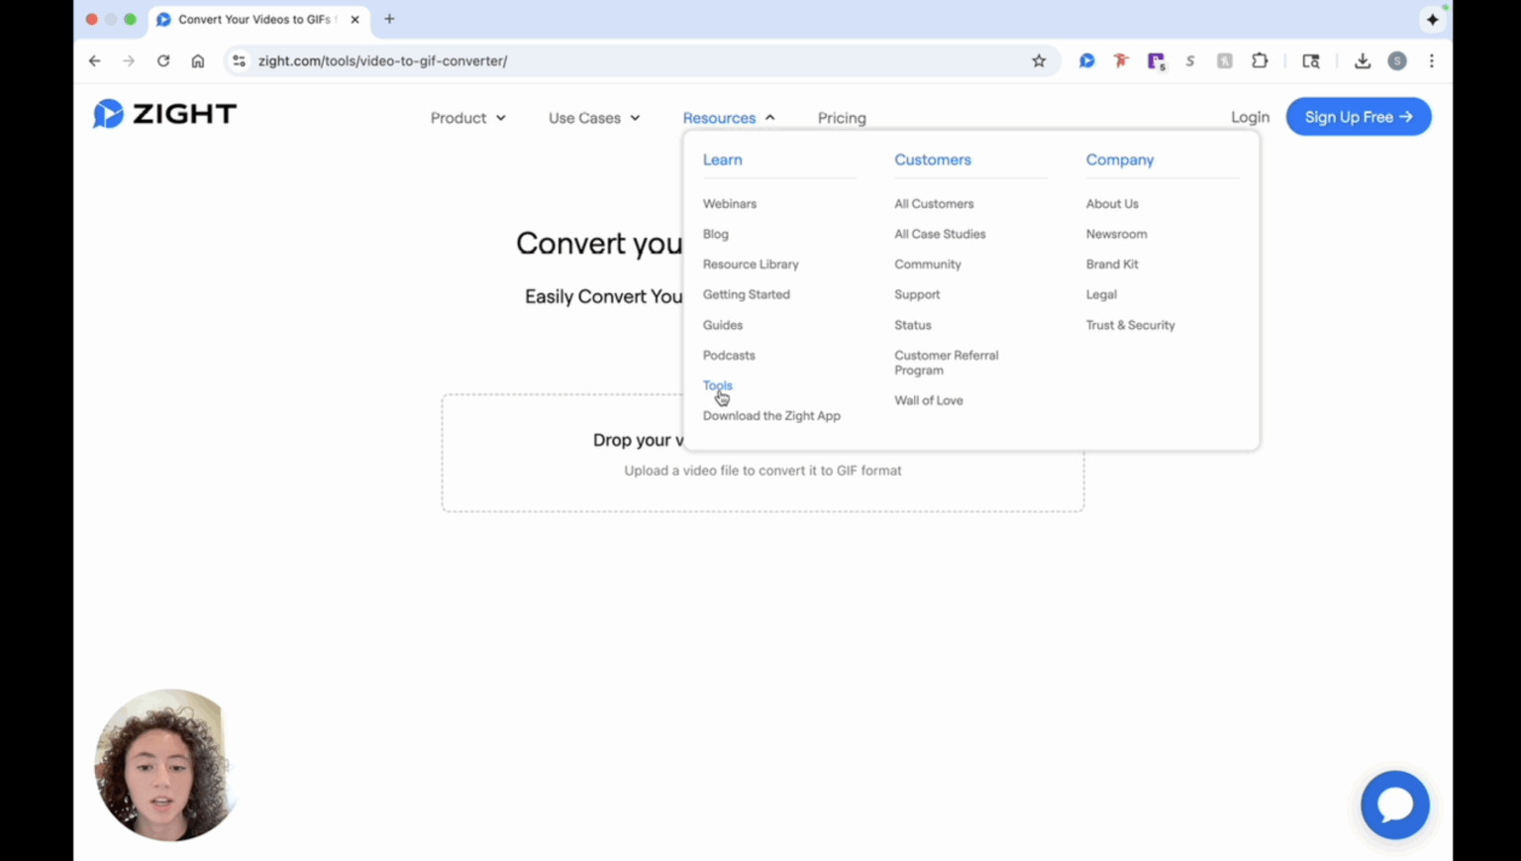Click the Chrome profile avatar icon

click(x=1397, y=60)
